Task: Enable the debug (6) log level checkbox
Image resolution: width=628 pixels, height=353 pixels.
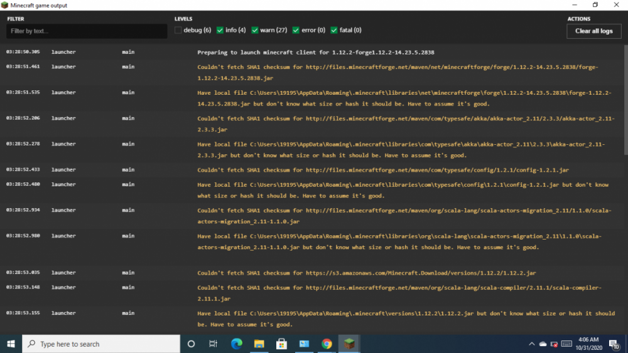Action: [x=178, y=30]
